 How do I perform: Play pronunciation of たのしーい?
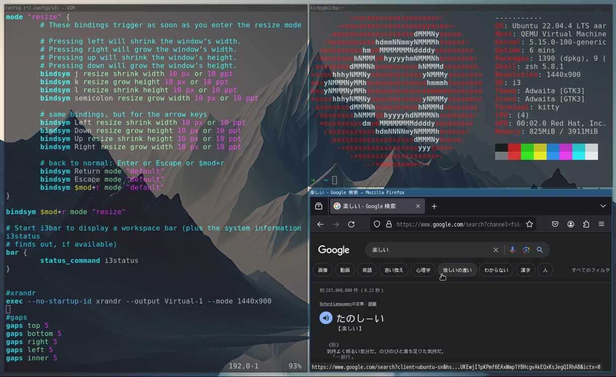pos(326,318)
